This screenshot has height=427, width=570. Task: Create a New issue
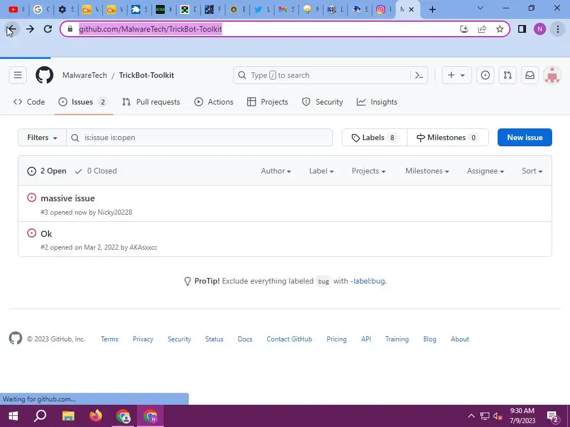click(524, 138)
